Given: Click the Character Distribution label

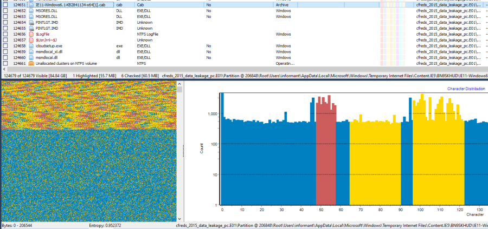Looking at the screenshot, I should (x=466, y=88).
